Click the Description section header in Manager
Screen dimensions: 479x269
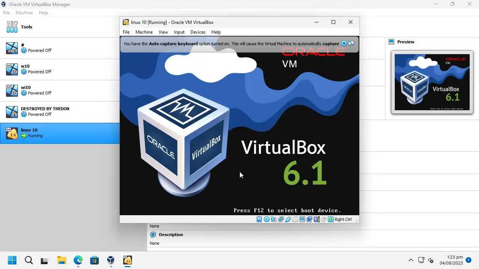pyautogui.click(x=171, y=235)
